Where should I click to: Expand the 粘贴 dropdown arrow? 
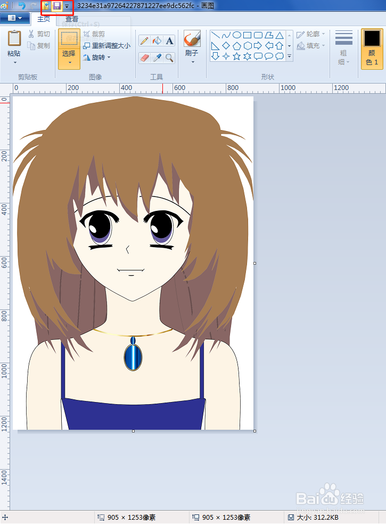click(15, 62)
